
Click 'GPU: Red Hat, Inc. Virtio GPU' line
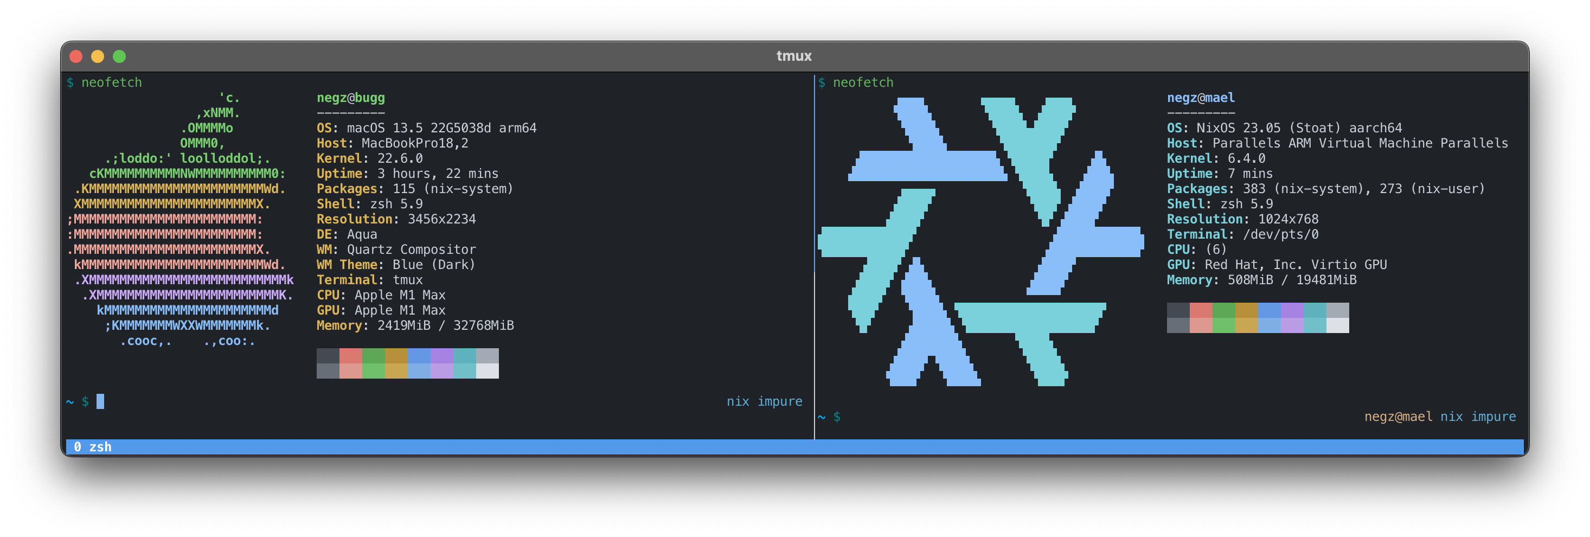1277,264
